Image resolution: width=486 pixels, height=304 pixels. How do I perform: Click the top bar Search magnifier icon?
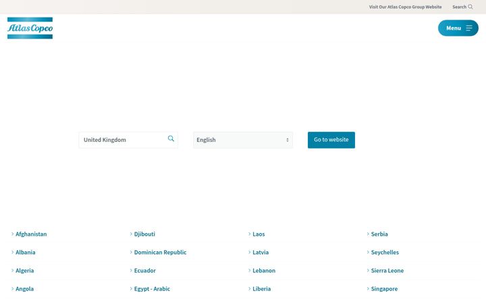point(470,7)
